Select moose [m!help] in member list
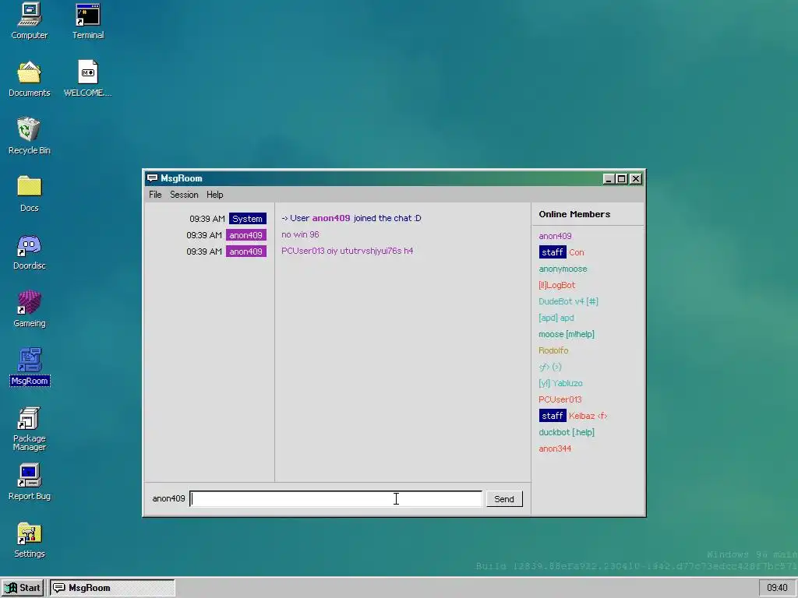The image size is (798, 598). point(567,334)
